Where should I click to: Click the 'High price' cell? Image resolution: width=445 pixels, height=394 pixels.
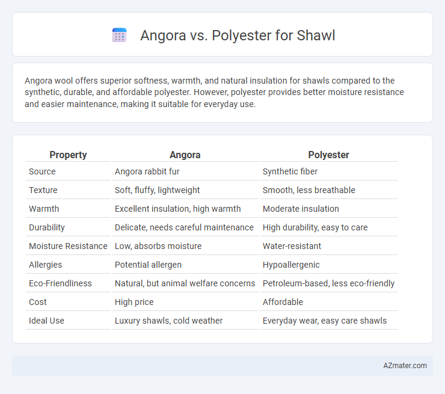134,302
